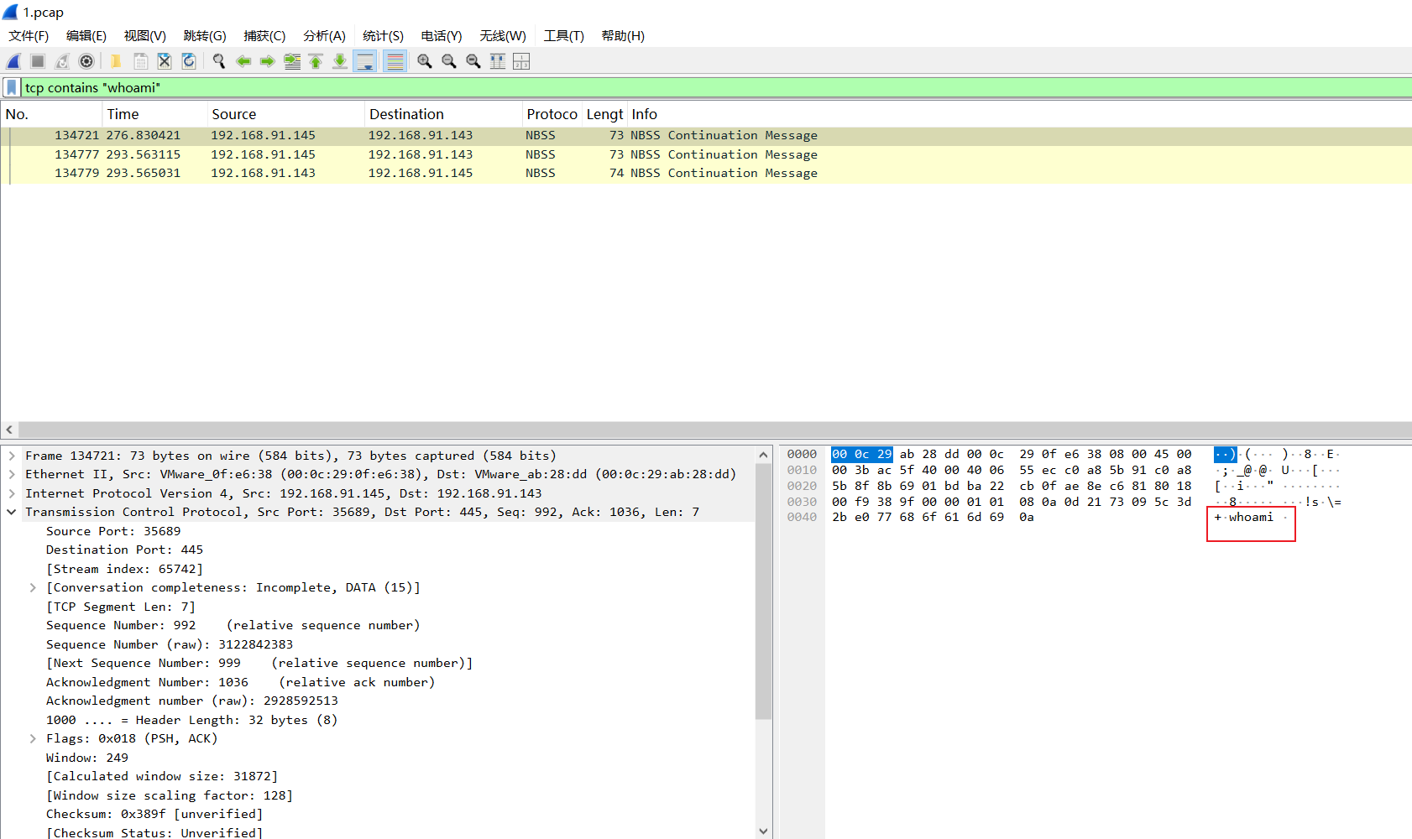Image resolution: width=1412 pixels, height=839 pixels.
Task: Go forward in packet history
Action: 268,61
